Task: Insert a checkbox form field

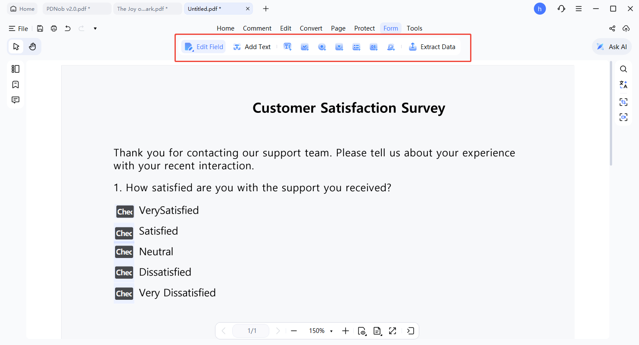Action: point(305,47)
